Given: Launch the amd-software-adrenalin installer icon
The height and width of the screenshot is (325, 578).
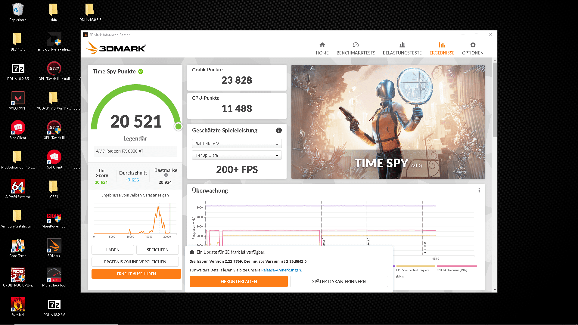Looking at the screenshot, I should [54, 42].
